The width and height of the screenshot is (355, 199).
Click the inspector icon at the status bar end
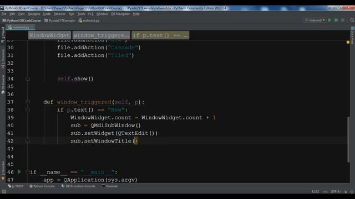pyautogui.click(x=352, y=192)
